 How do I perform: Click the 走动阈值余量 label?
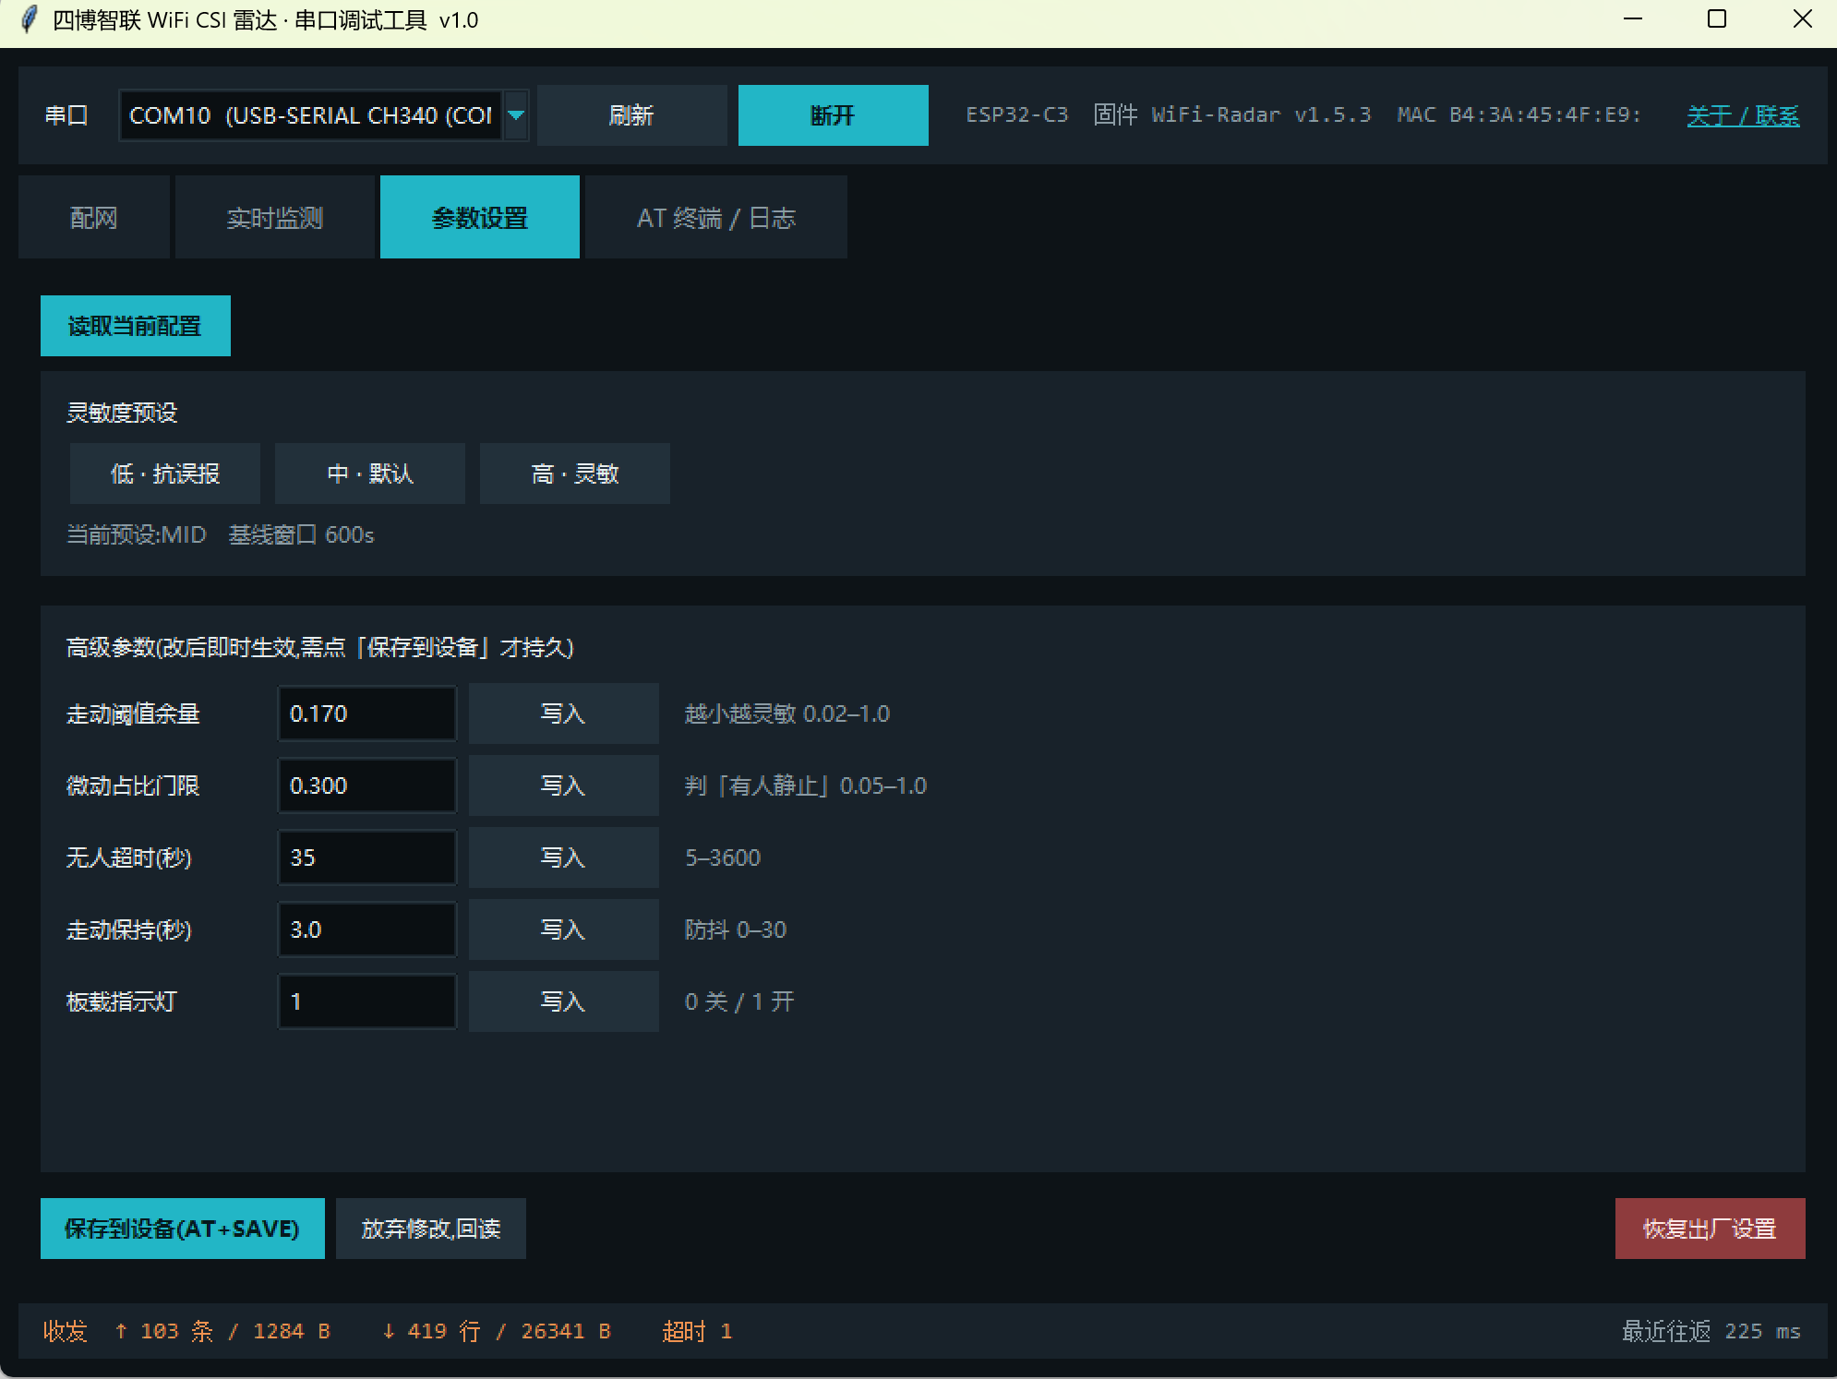[x=133, y=713]
